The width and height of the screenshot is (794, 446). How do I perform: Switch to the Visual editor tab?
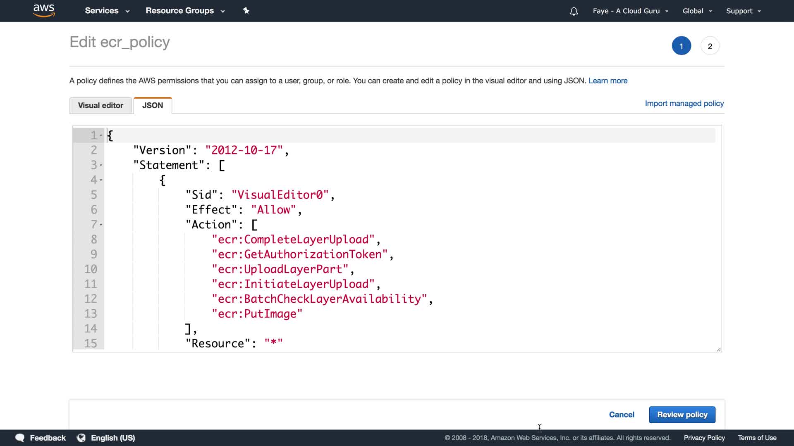[100, 105]
